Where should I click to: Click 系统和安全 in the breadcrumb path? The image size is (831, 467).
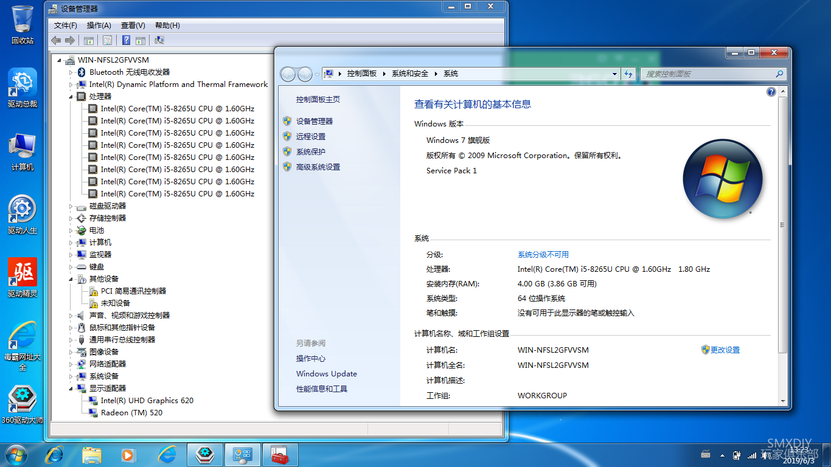(x=410, y=74)
